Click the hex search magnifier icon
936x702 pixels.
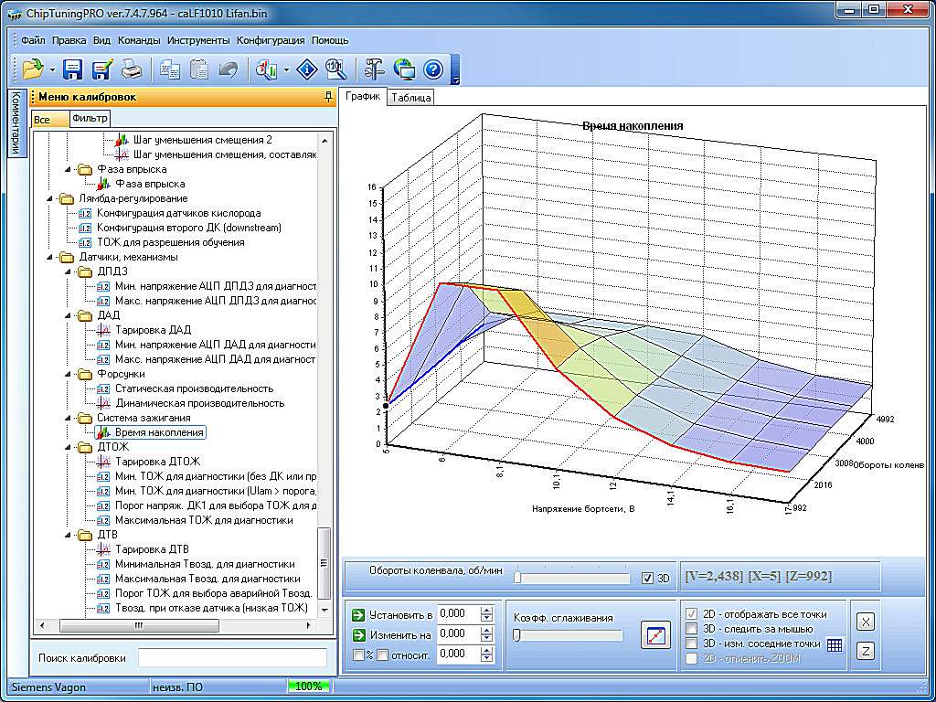point(335,69)
